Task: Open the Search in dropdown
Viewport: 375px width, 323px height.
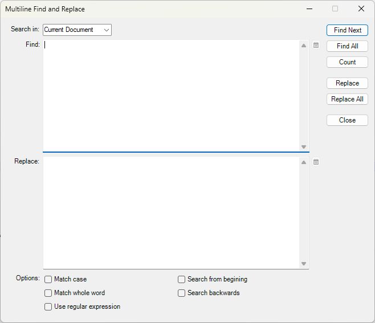Action: click(77, 30)
